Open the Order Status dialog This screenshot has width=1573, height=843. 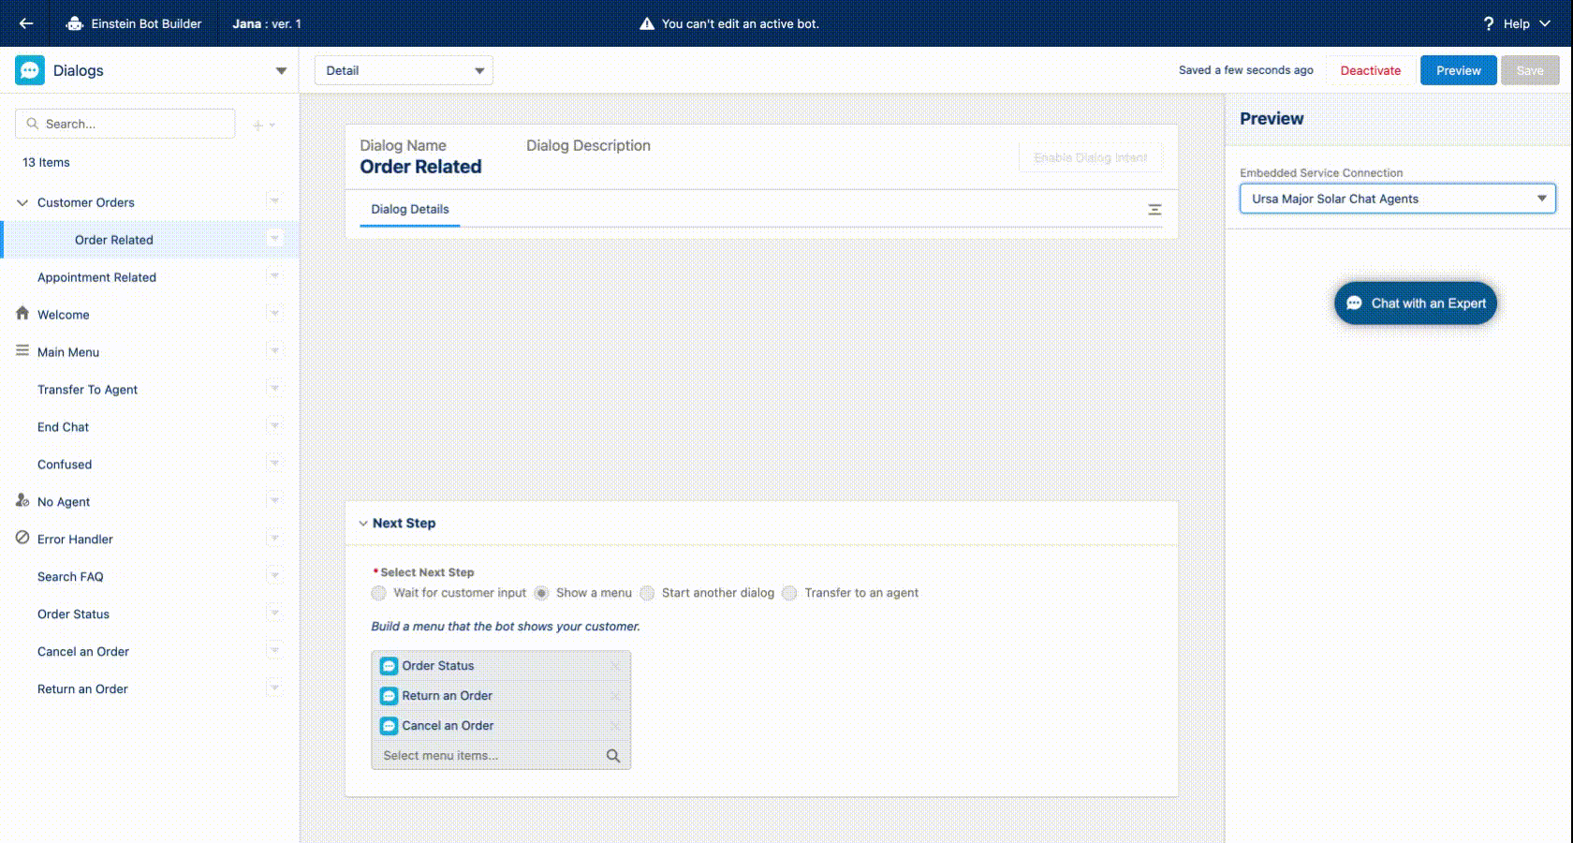click(73, 614)
